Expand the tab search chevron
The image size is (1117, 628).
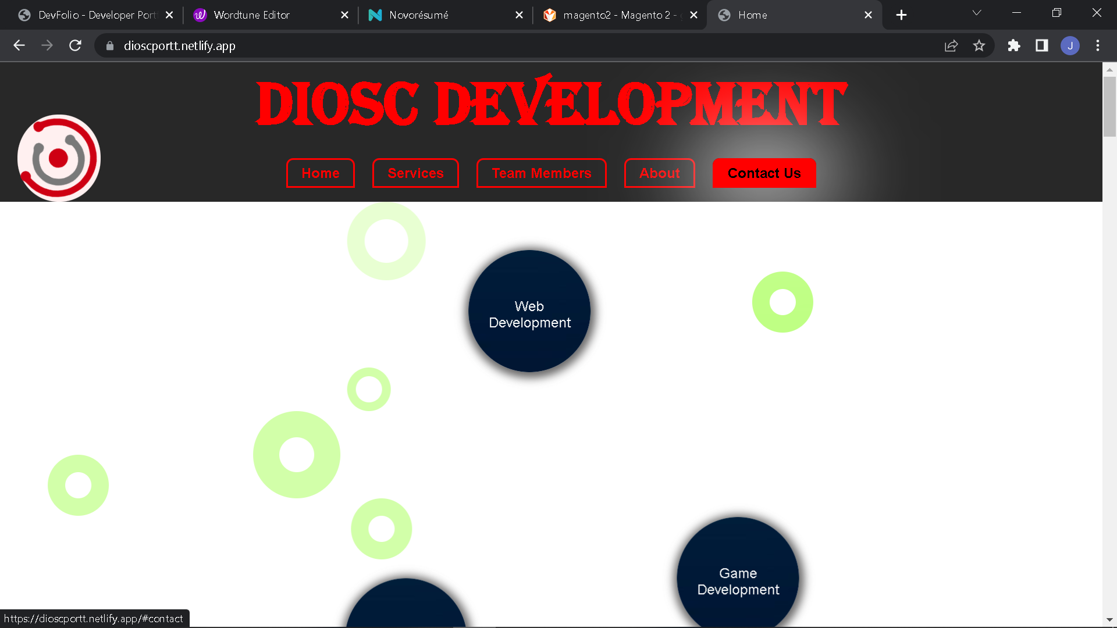click(x=977, y=13)
